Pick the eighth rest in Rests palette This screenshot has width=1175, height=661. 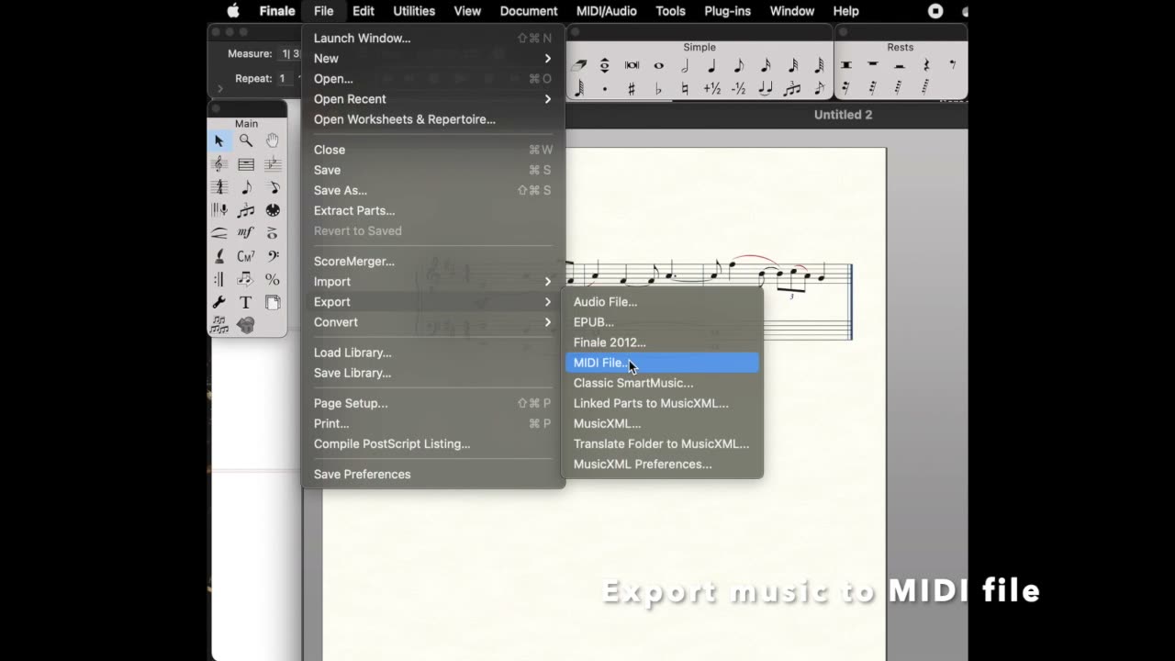pyautogui.click(x=953, y=65)
